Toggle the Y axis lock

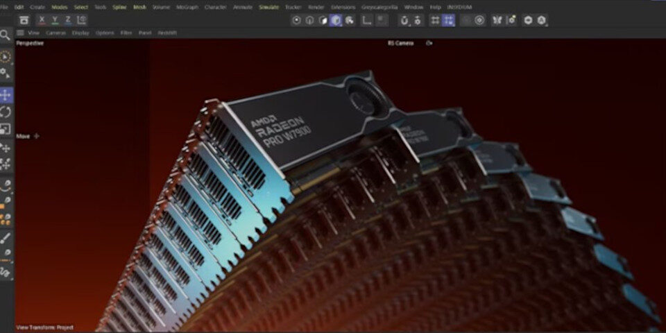pyautogui.click(x=55, y=20)
